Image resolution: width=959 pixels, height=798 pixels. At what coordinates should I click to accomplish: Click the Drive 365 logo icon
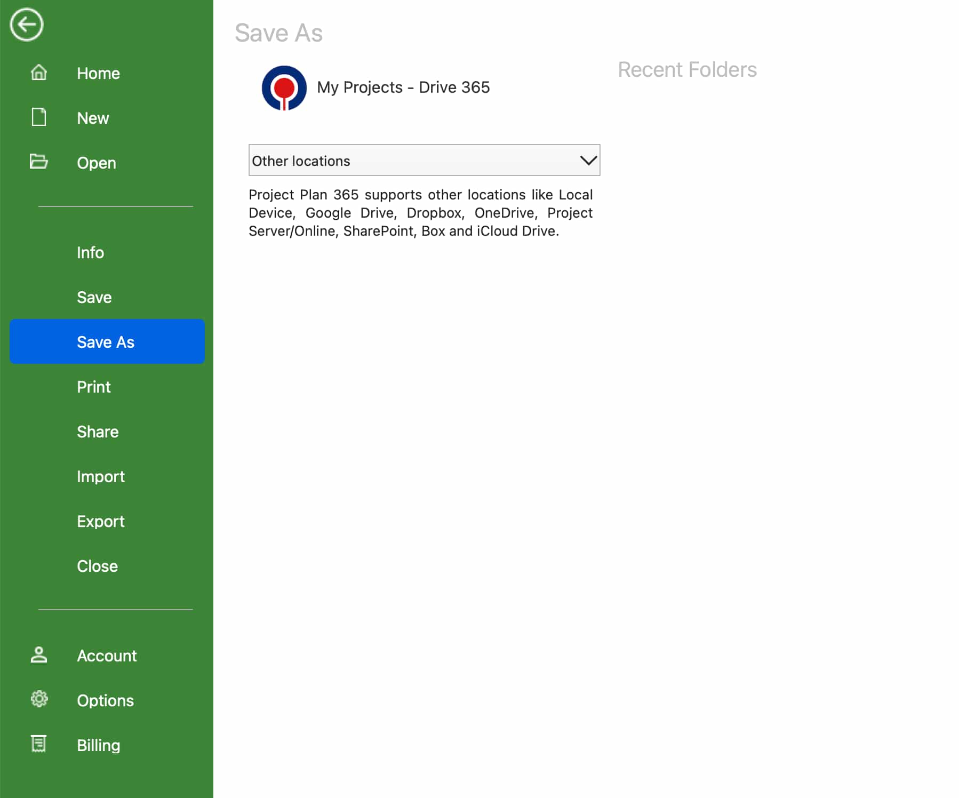[x=284, y=88]
